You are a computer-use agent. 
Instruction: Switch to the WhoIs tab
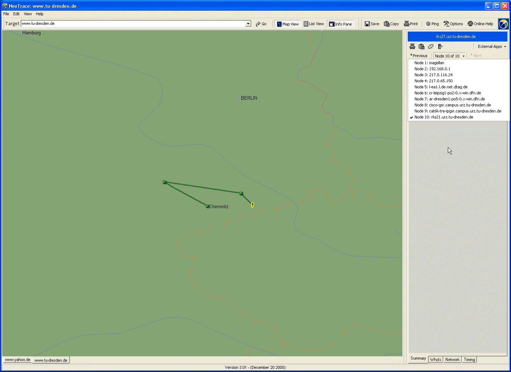click(x=435, y=360)
